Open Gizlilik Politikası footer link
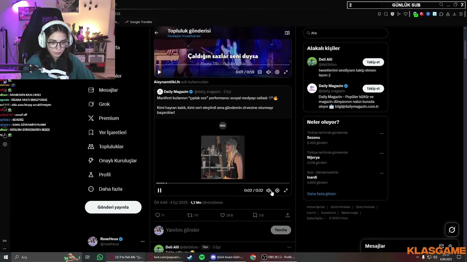 click(x=340, y=207)
